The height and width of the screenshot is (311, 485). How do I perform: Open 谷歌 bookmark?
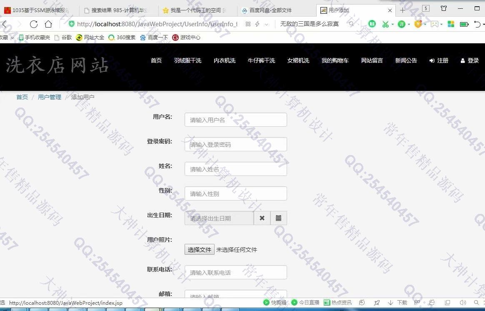pos(63,38)
